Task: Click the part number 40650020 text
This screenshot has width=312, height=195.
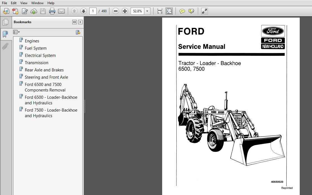Action: click(277, 182)
